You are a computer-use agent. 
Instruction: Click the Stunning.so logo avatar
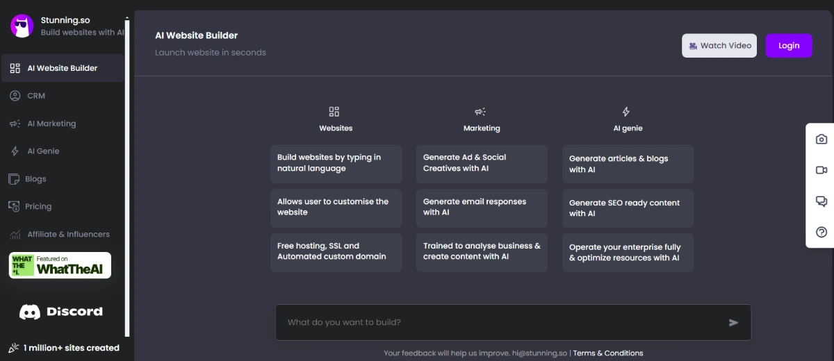[22, 26]
